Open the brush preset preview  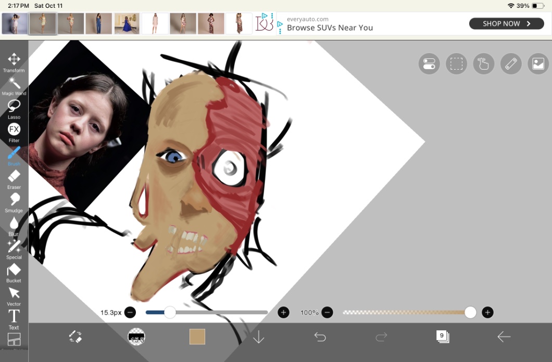[136, 337]
